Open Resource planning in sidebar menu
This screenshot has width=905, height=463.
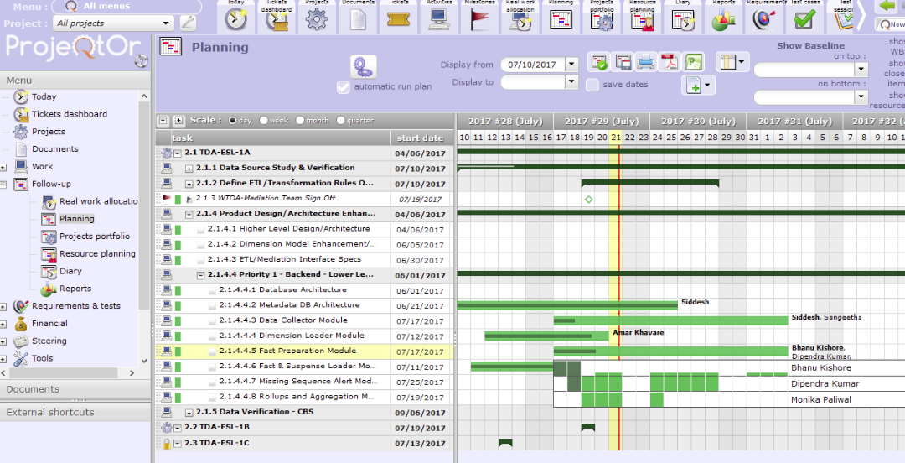point(96,253)
